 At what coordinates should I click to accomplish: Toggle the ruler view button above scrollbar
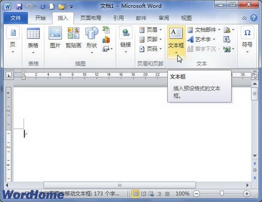[255, 76]
